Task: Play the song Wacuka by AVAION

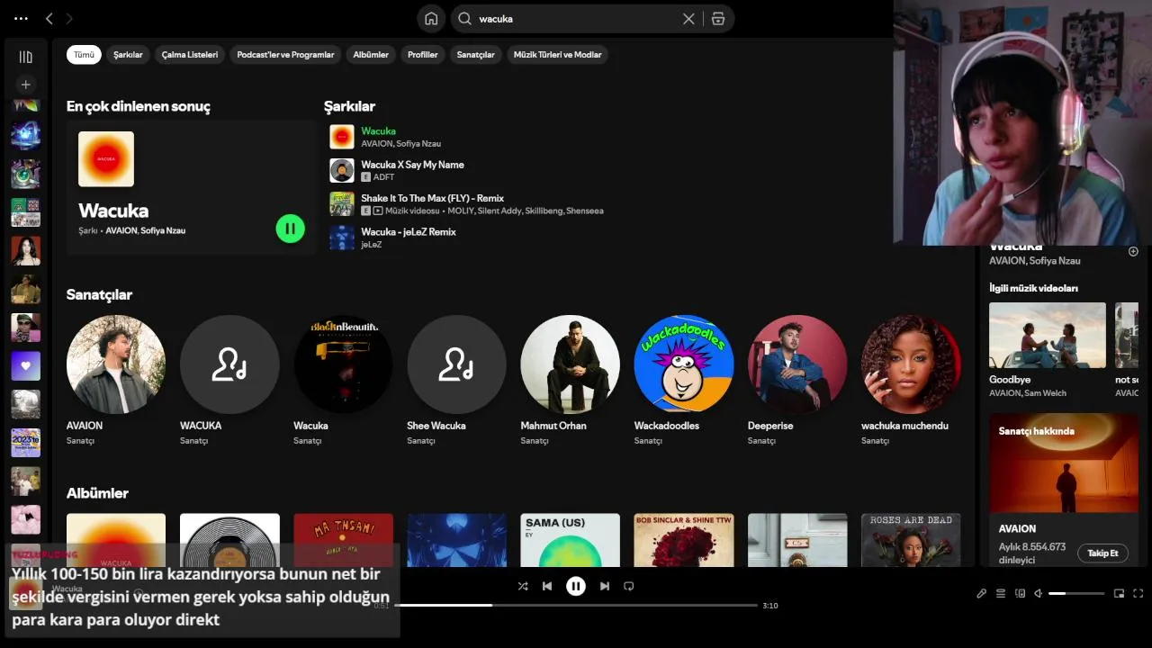Action: point(342,137)
